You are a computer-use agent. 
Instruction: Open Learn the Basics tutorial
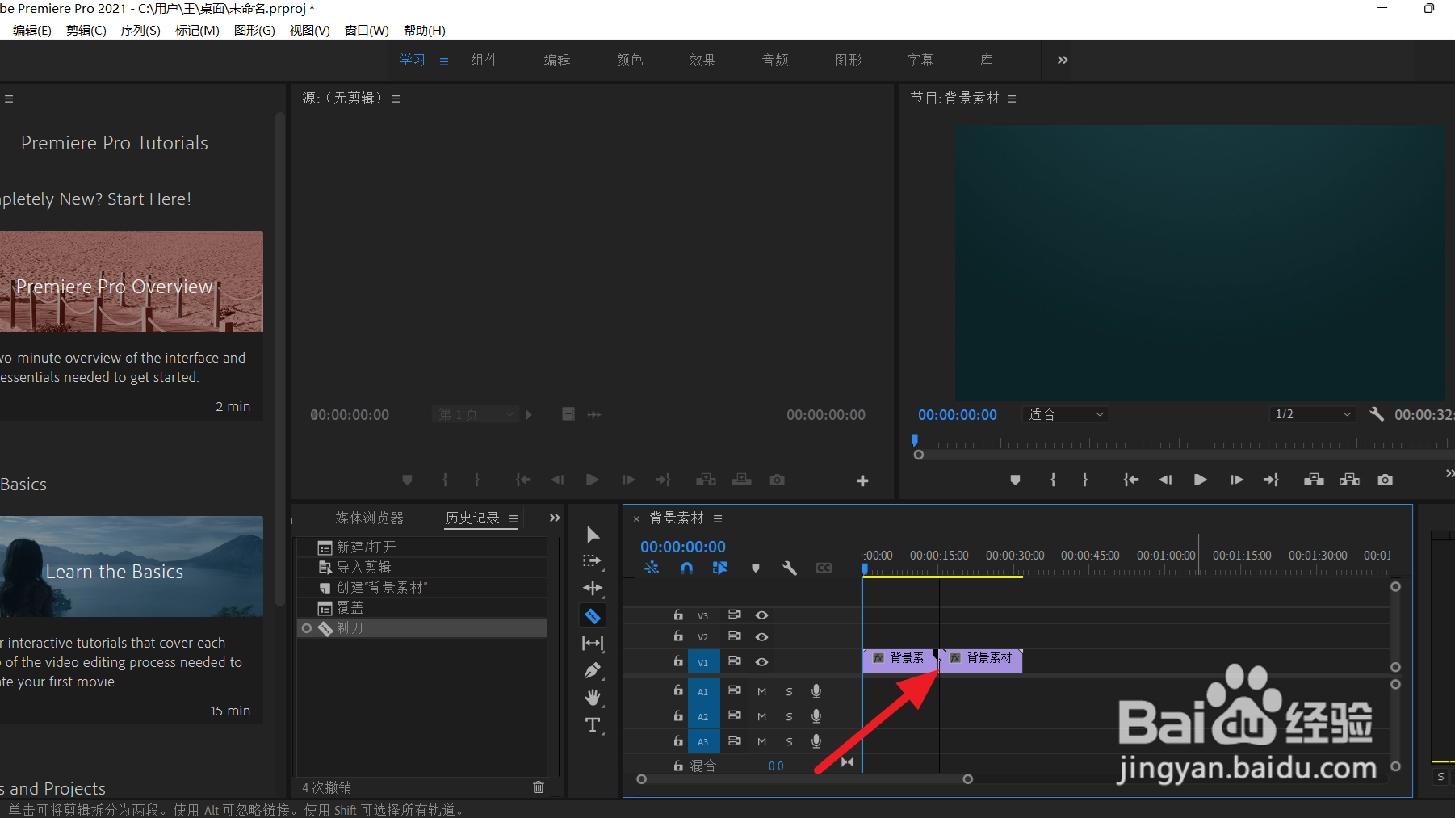[132, 567]
